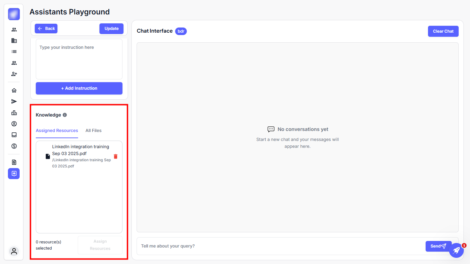Open the rocket launcher with notification badge
Screen dimensions: 470x264
click(x=456, y=250)
